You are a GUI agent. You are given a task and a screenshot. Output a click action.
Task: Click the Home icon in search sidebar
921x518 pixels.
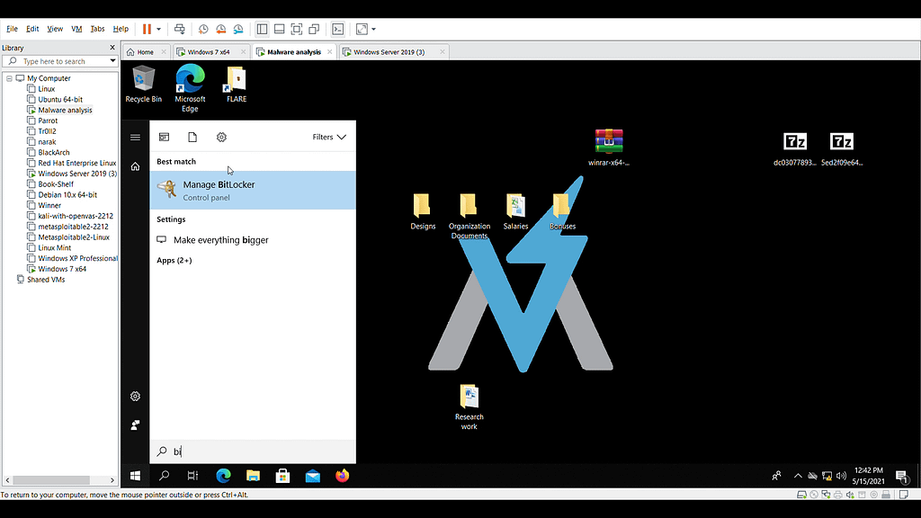135,166
